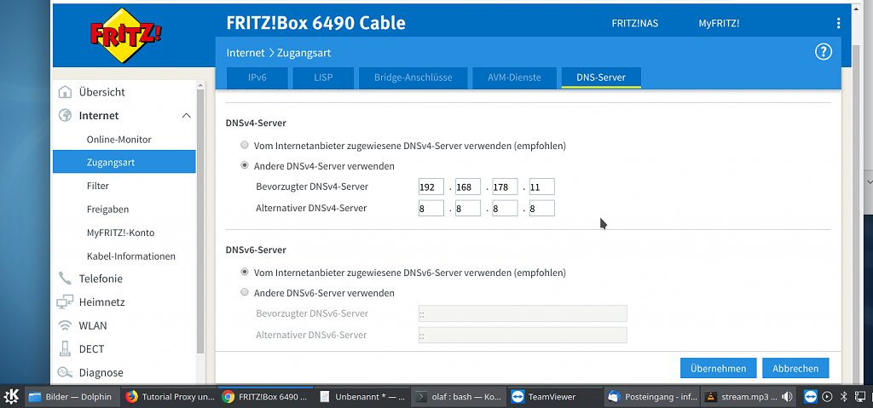This screenshot has width=873, height=408.
Task: Click the FRITZ! logo
Action: (126, 35)
